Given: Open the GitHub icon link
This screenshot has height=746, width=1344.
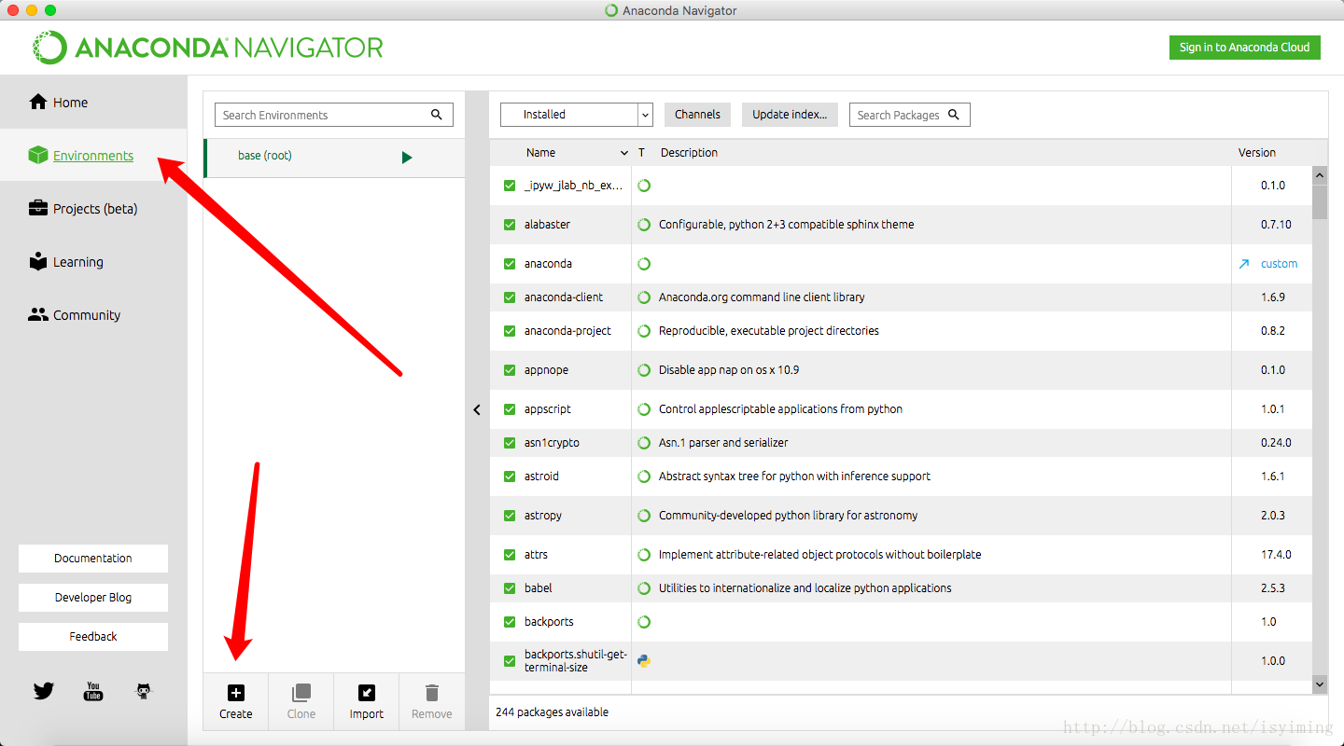Looking at the screenshot, I should [143, 691].
